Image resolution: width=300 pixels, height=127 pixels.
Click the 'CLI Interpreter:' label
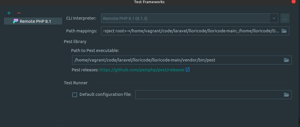coord(81,18)
